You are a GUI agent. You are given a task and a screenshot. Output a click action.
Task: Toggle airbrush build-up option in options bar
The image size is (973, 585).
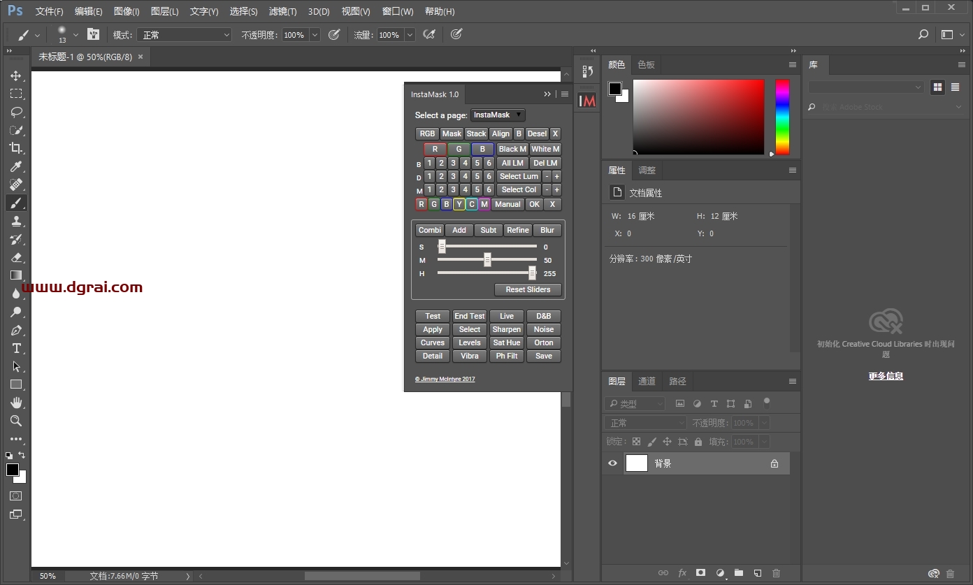(x=430, y=34)
